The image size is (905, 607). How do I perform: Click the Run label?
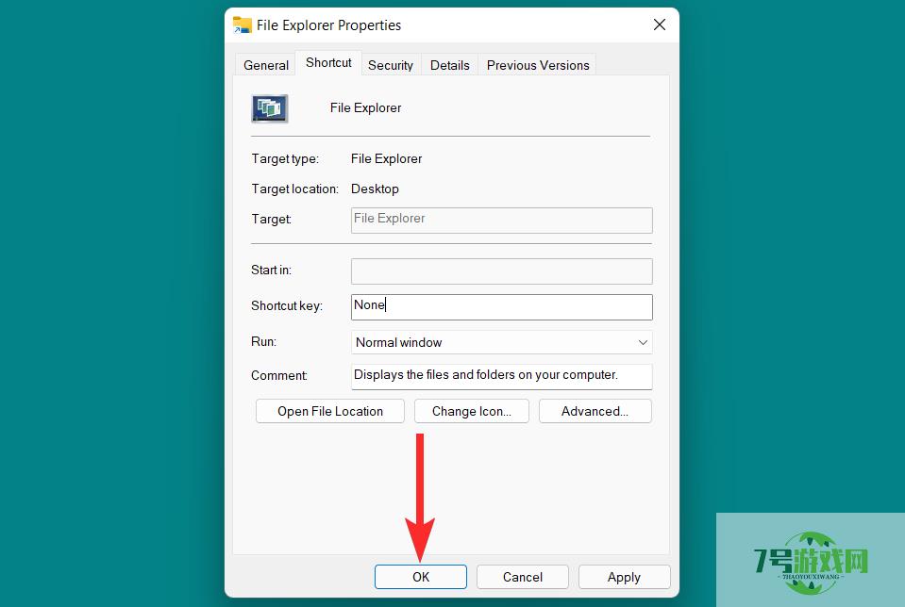264,341
